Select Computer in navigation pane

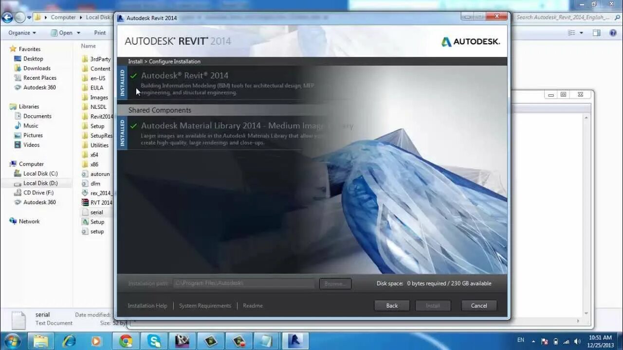pos(31,164)
